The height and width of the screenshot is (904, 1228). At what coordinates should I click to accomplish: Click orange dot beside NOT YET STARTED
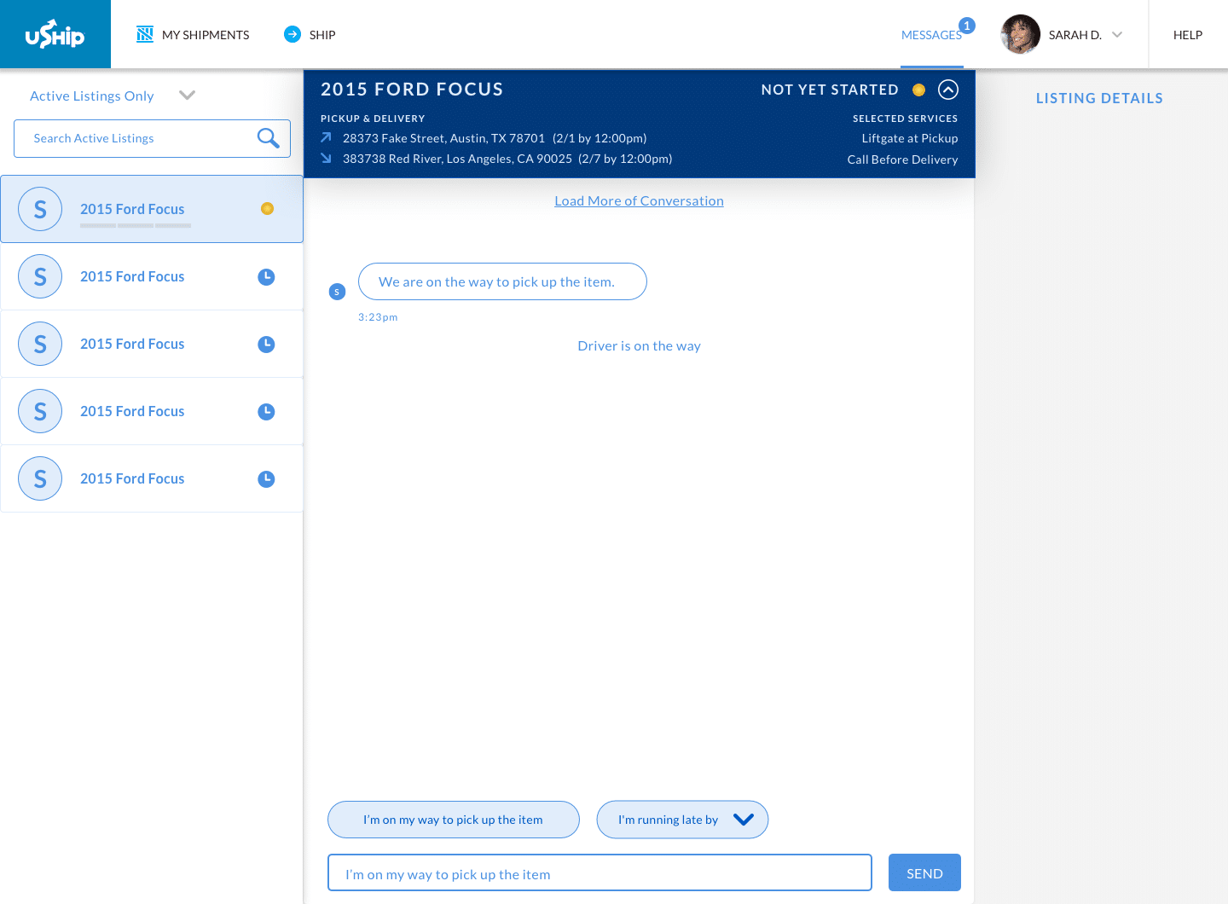(x=918, y=90)
